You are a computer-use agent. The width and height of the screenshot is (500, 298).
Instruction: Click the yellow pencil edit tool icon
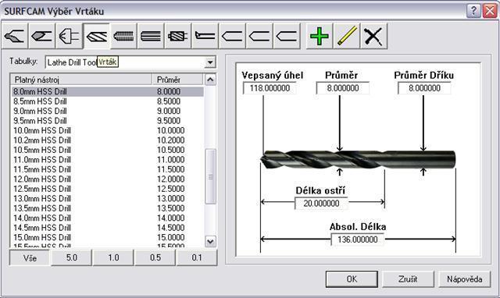[347, 36]
